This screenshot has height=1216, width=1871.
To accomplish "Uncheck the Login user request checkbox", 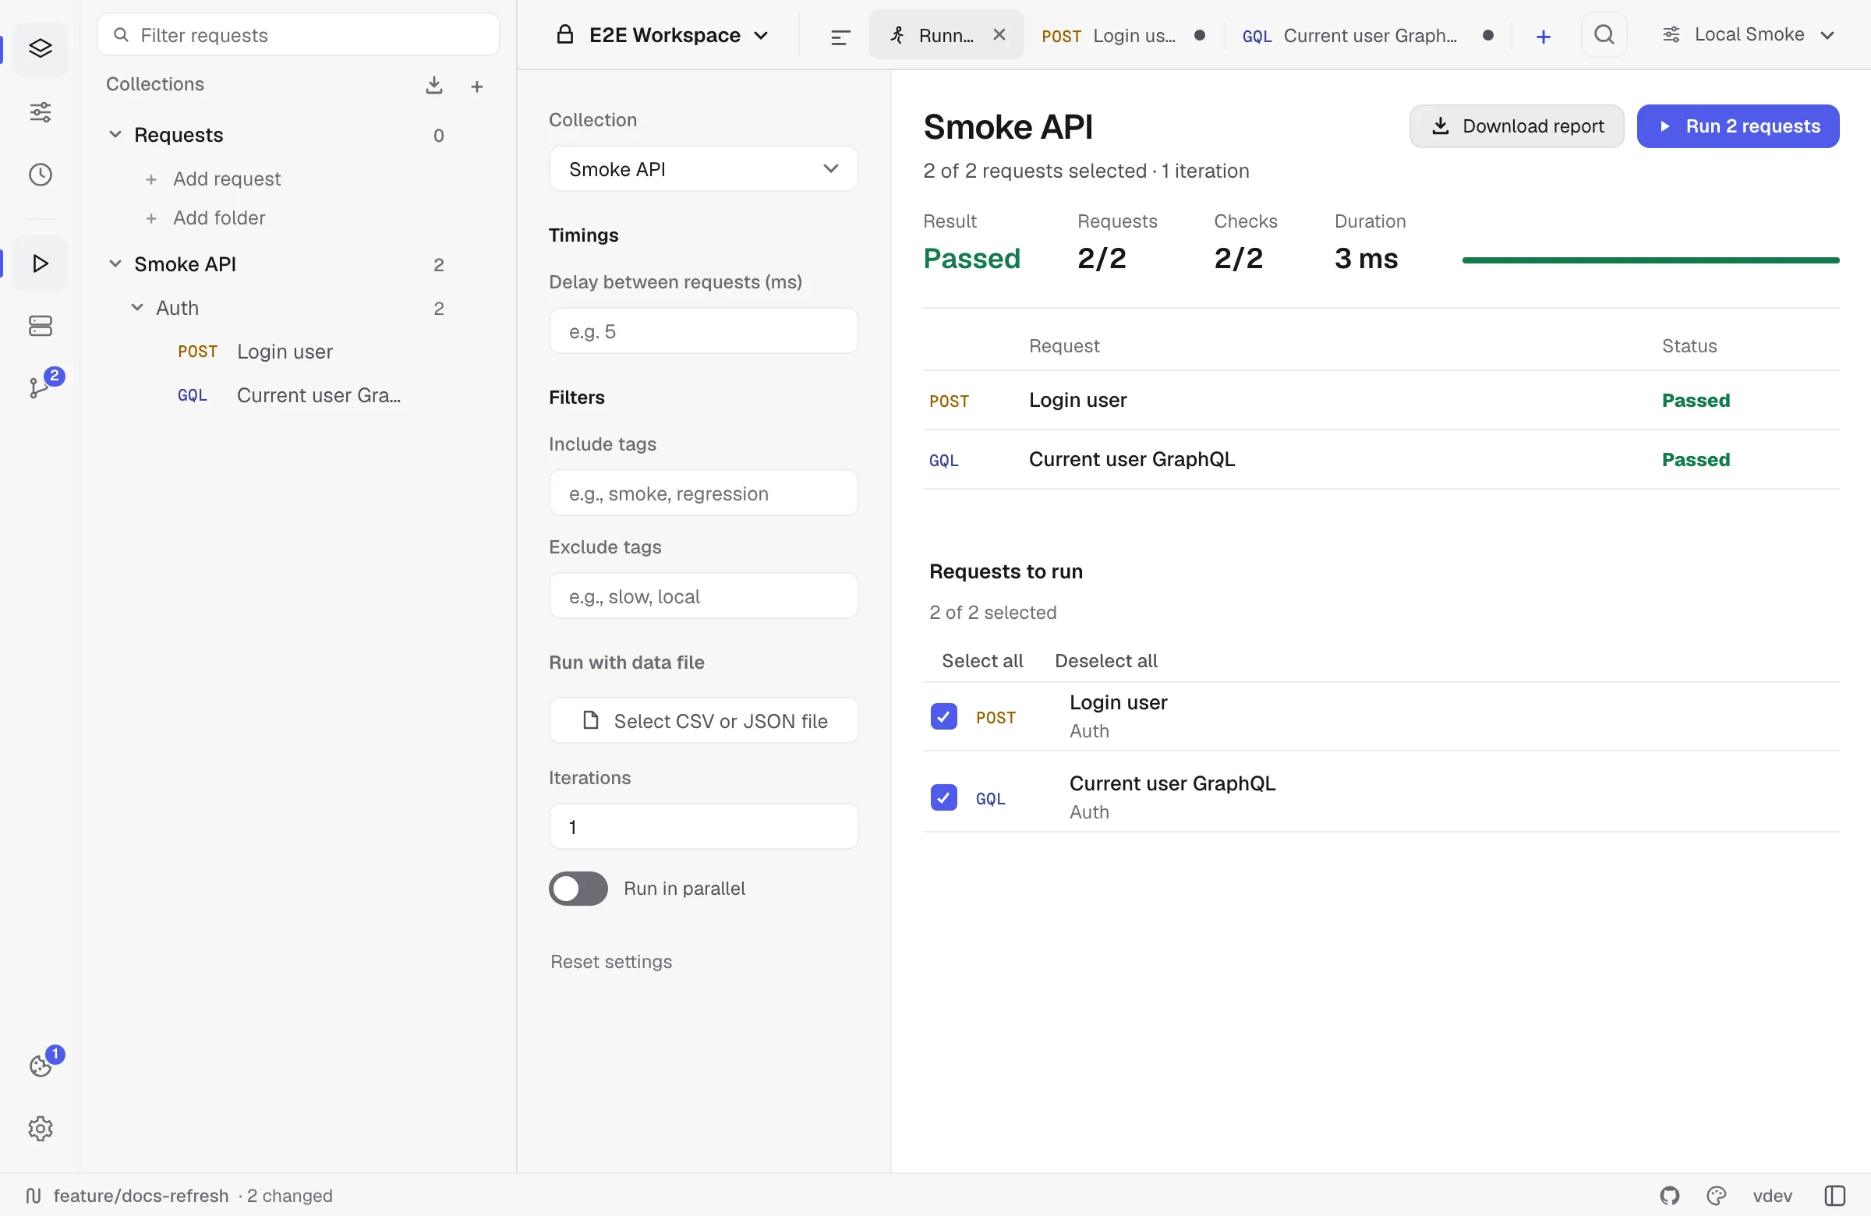I will [x=943, y=716].
